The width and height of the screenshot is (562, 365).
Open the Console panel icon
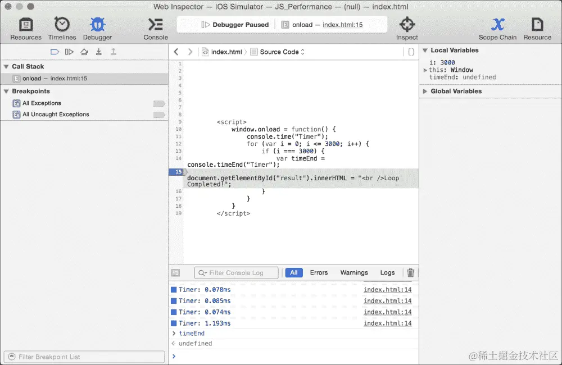coord(155,26)
